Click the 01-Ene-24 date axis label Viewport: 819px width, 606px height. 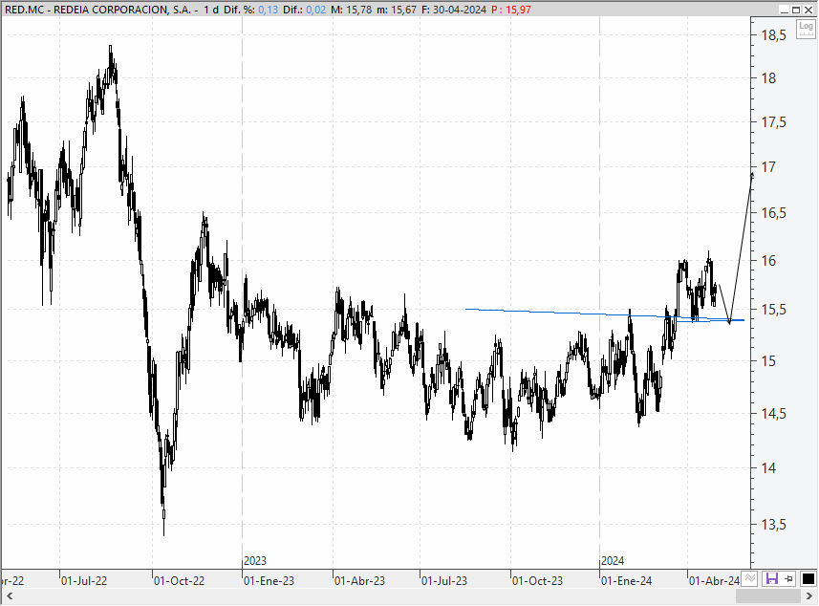click(626, 581)
